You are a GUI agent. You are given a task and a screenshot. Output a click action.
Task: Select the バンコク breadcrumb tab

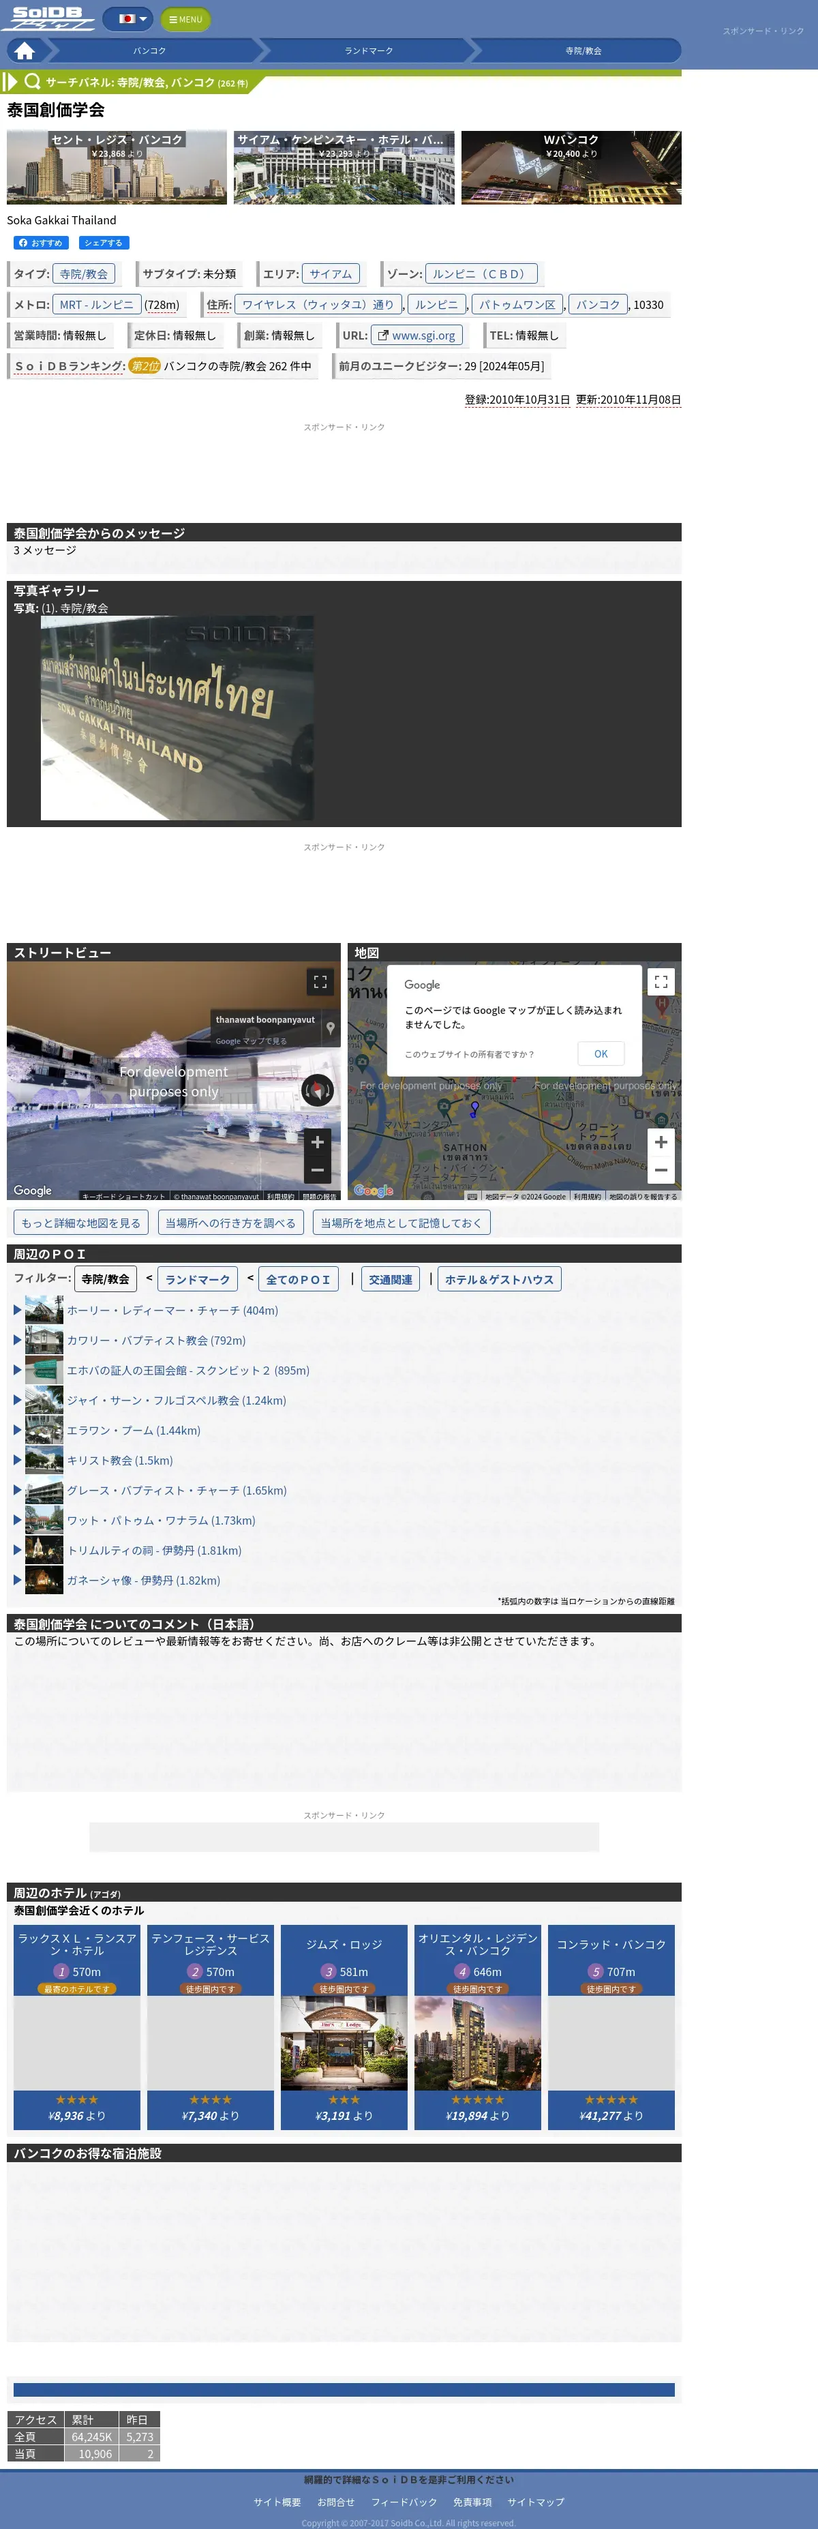click(149, 50)
